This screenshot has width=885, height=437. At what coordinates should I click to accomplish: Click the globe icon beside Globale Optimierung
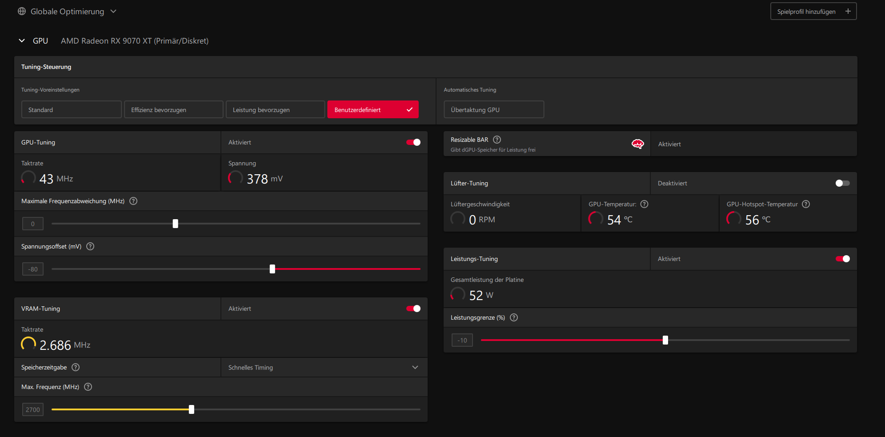tap(22, 11)
